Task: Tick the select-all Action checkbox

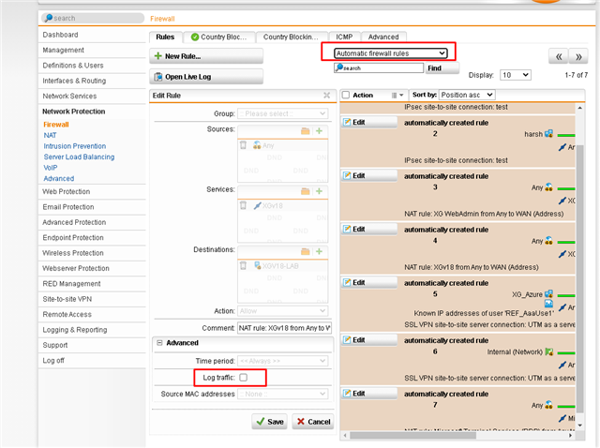Action: pos(346,96)
